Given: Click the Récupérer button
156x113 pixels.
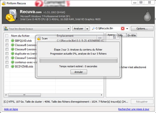Looking at the screenshot, I should click(x=142, y=102).
